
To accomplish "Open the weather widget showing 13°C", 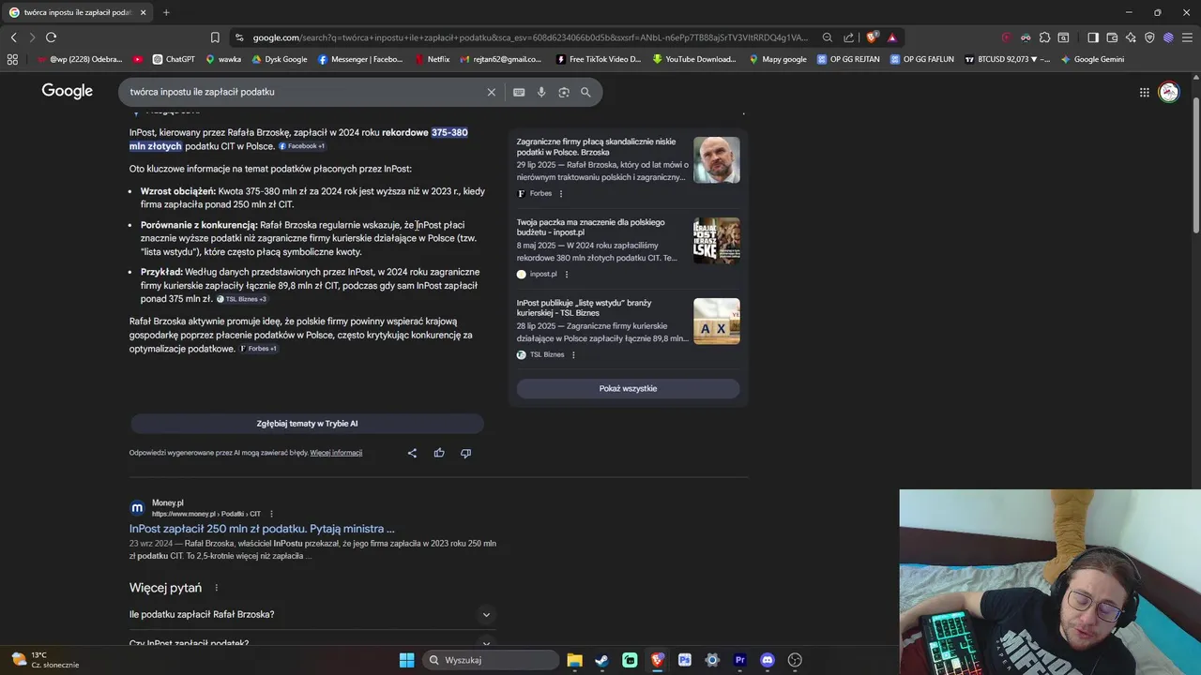I will [45, 660].
